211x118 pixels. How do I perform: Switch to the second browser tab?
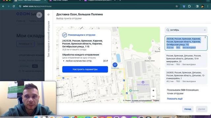pos(65,1)
